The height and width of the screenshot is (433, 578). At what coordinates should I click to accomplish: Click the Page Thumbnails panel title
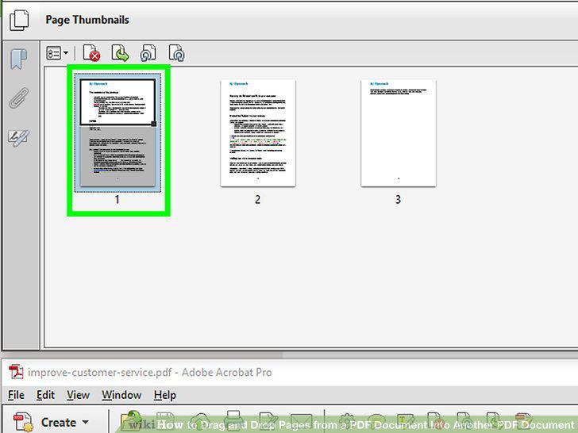[87, 20]
